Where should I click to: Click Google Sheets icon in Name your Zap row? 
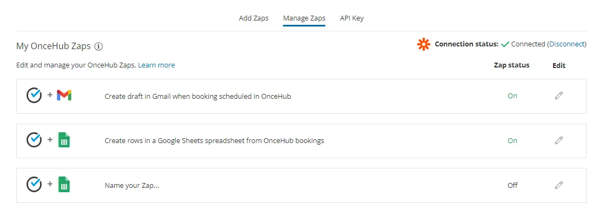coord(64,185)
